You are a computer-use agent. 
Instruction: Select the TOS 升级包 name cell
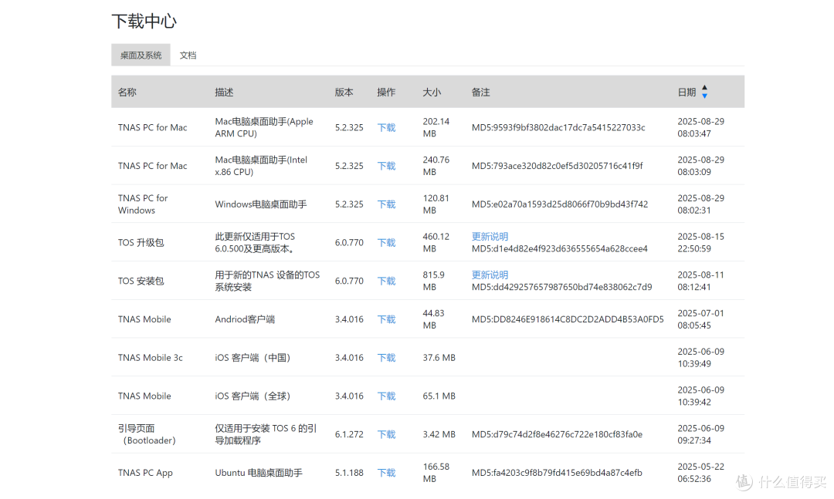pos(141,243)
